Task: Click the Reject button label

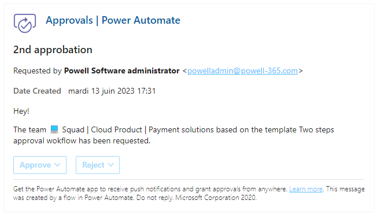Action: click(x=93, y=165)
